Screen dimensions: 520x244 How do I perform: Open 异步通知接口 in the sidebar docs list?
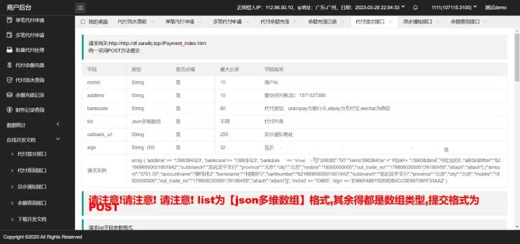click(x=32, y=187)
